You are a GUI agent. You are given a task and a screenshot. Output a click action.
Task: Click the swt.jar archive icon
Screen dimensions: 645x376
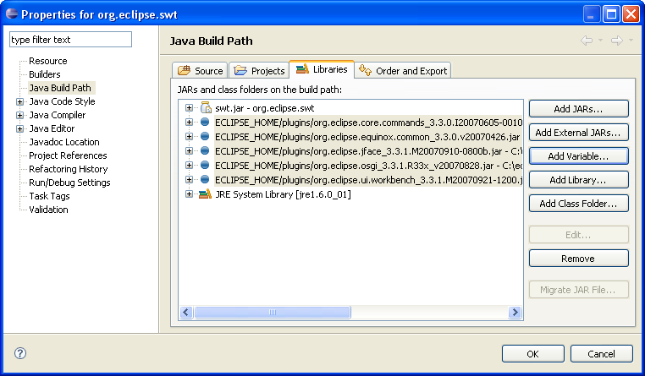point(206,107)
